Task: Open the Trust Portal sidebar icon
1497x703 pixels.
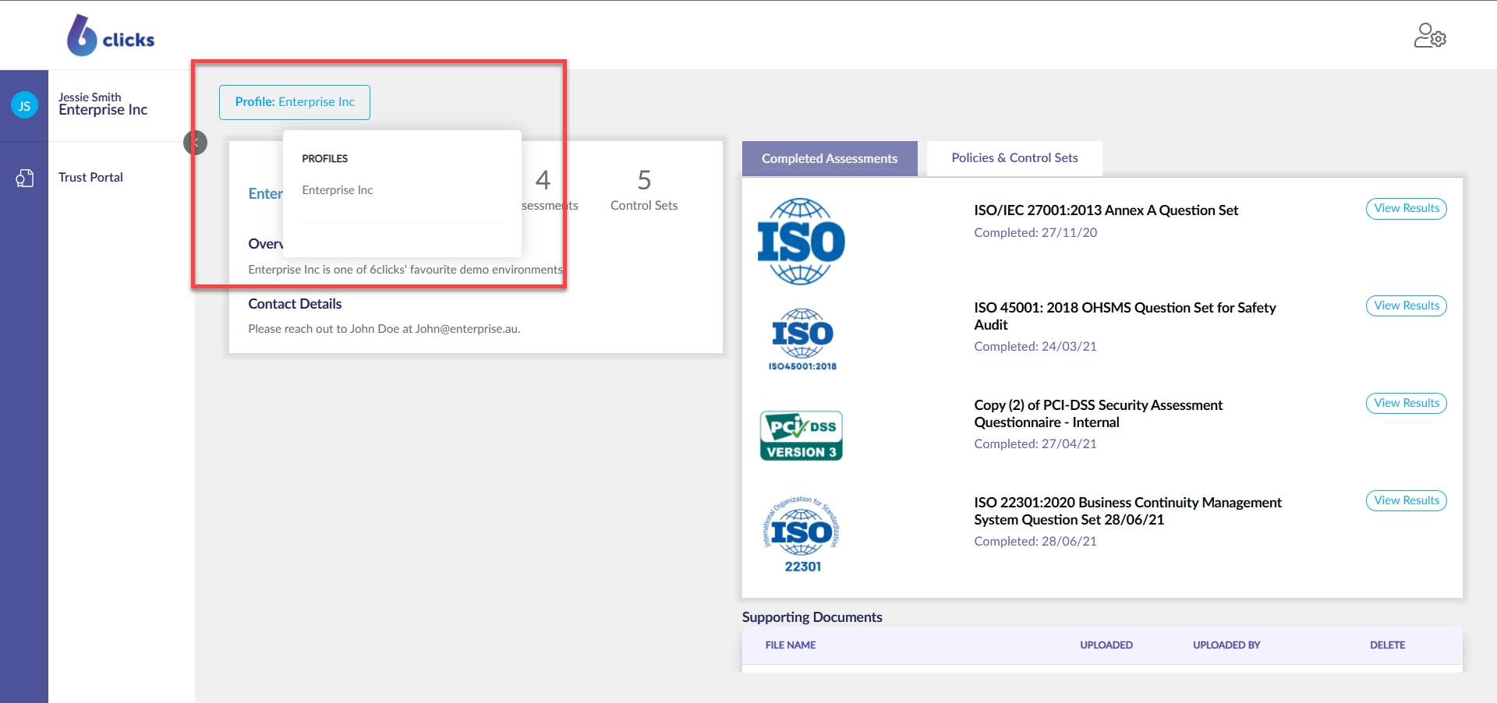Action: pos(24,178)
